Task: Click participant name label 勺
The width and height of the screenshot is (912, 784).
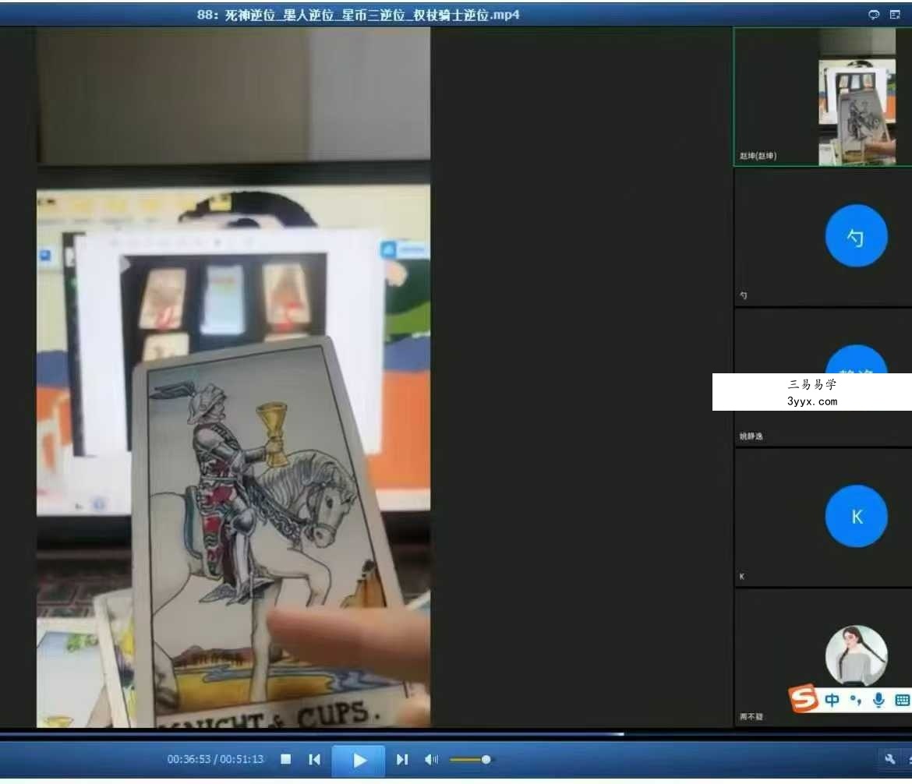Action: [x=744, y=295]
